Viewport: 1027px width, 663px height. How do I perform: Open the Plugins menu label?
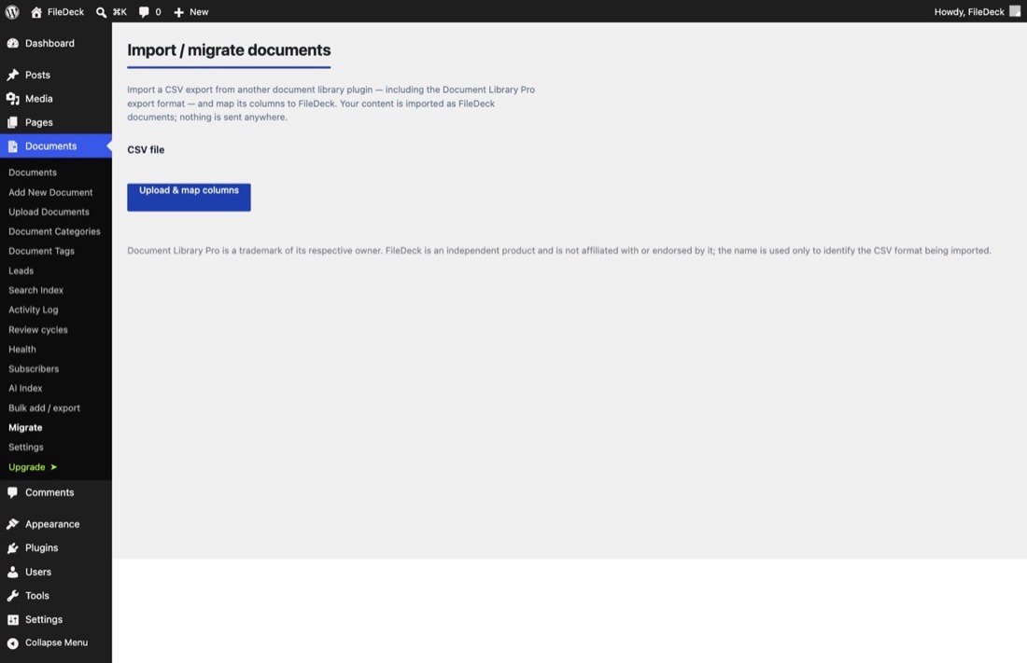(x=41, y=547)
